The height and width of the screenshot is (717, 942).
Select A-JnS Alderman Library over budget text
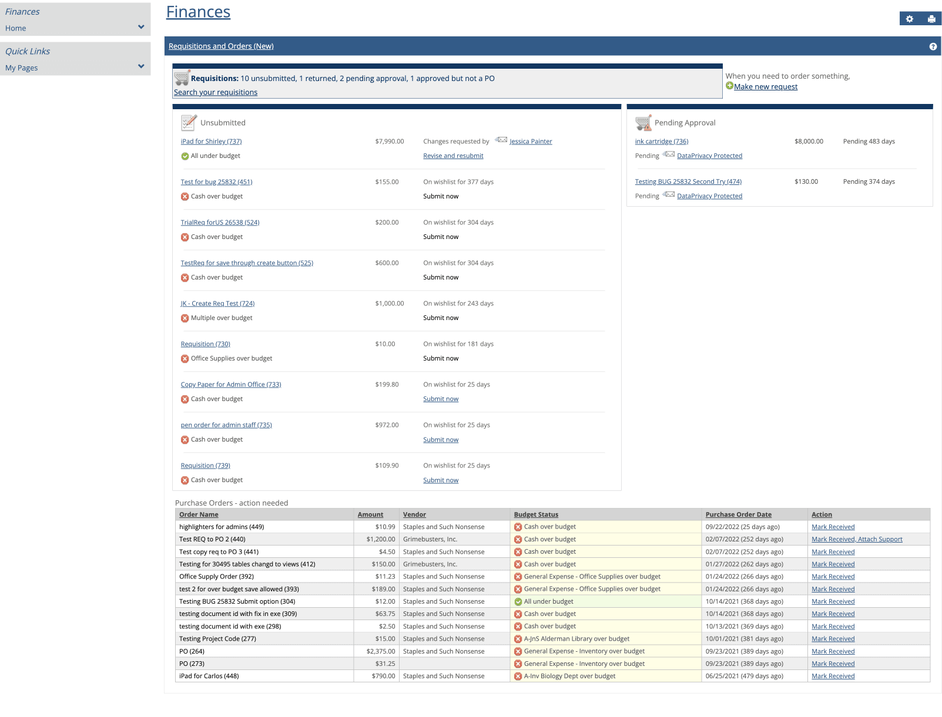576,639
